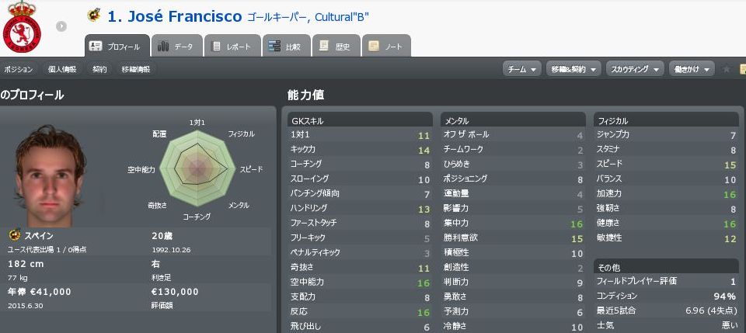Select the 比較 comparison tab
This screenshot has height=333, width=746.
pos(284,47)
